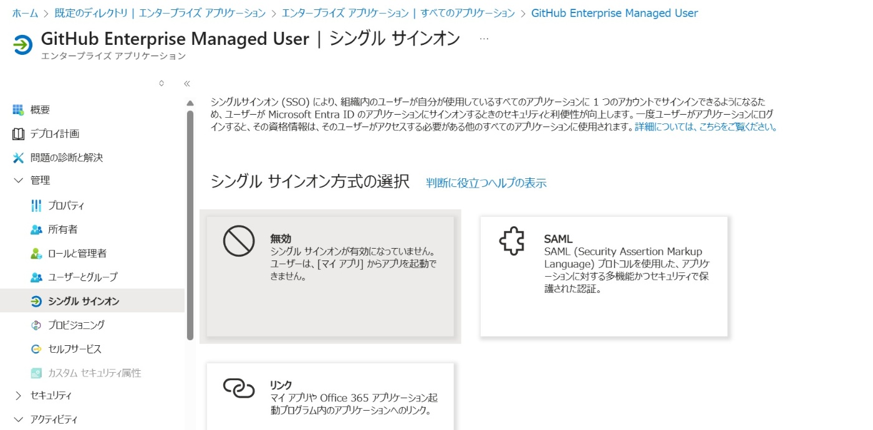Click the プロパティ bars icon
Screen dimensions: 873x430
click(36, 206)
